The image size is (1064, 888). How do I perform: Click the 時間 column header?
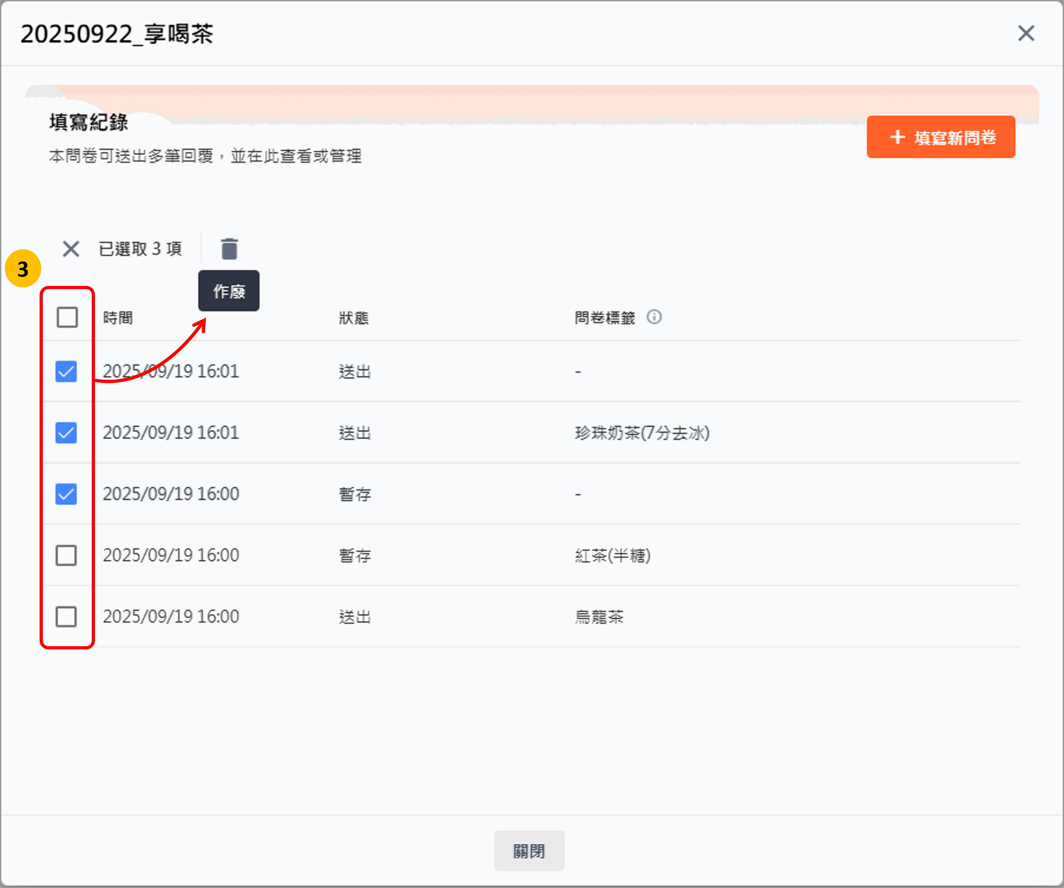click(118, 318)
